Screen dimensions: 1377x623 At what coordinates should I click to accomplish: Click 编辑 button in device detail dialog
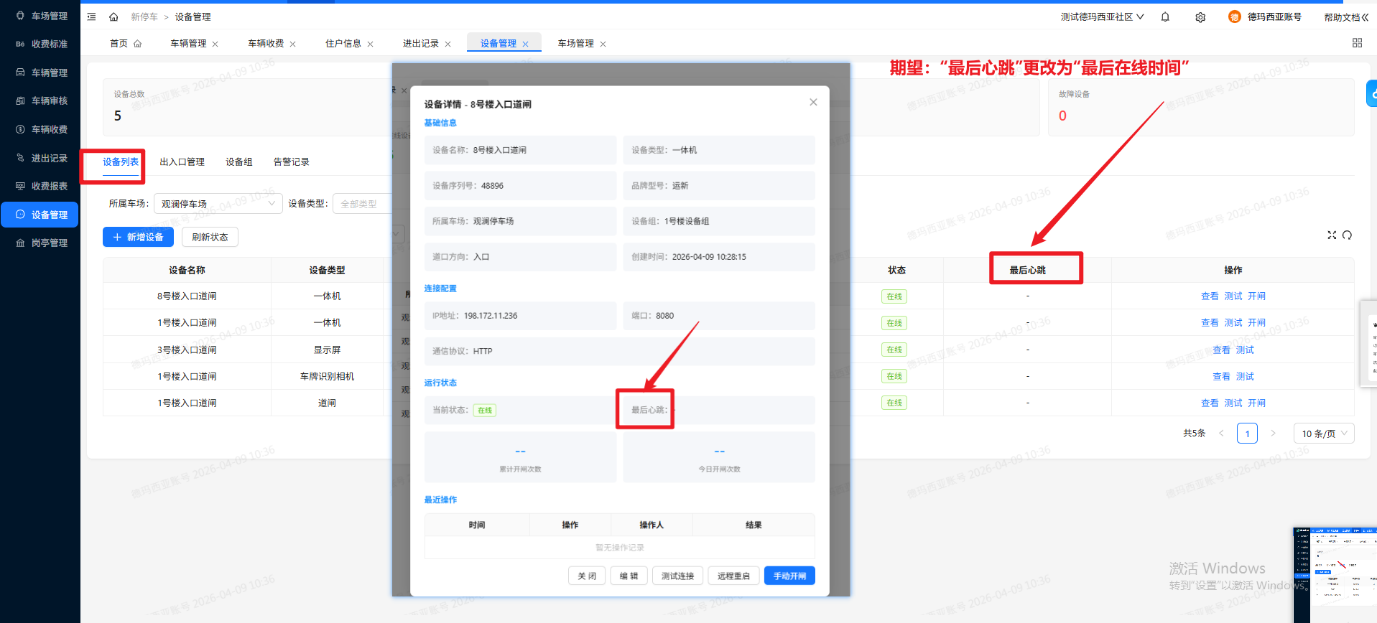point(629,576)
